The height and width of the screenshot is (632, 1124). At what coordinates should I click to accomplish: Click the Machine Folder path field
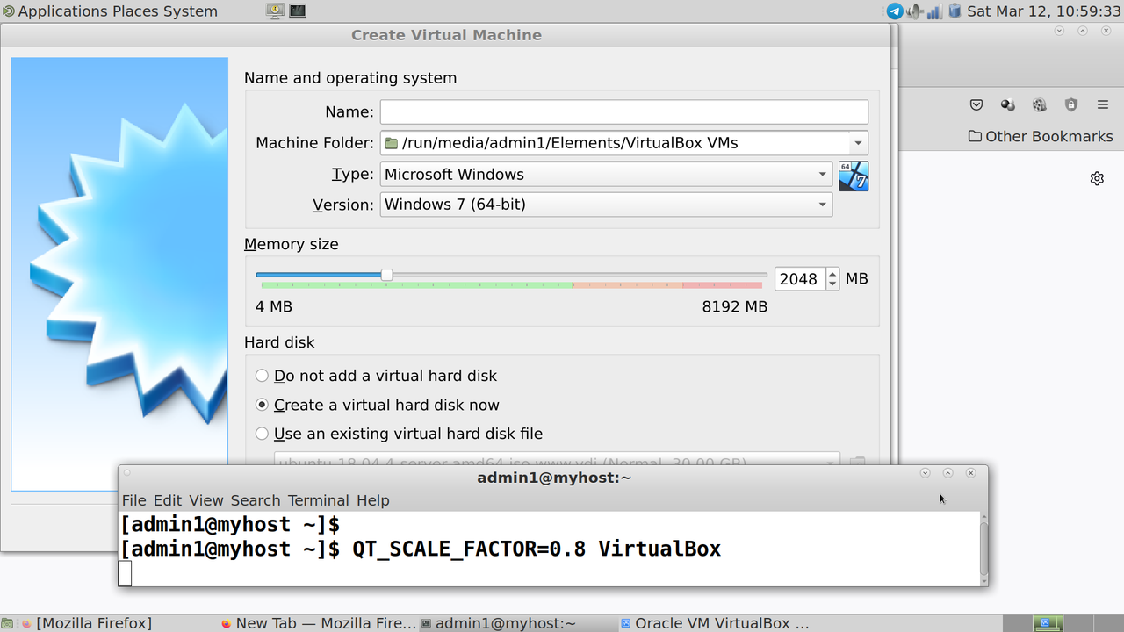[615, 143]
